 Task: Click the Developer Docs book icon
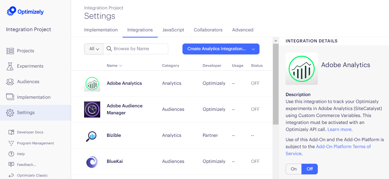[11, 132]
